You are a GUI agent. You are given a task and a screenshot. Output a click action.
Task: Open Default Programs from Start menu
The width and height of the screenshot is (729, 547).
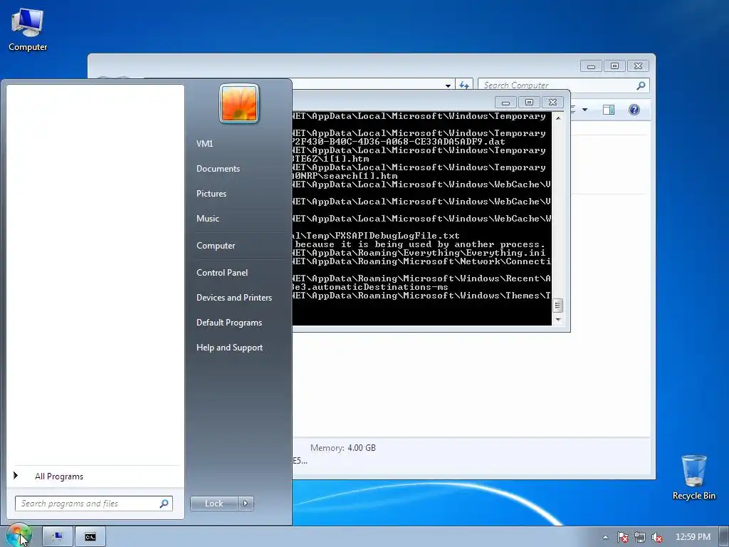229,323
